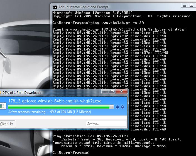Click the final C:\Users\Fragmas> prompt
This screenshot has width=196, height=156.
71,153
